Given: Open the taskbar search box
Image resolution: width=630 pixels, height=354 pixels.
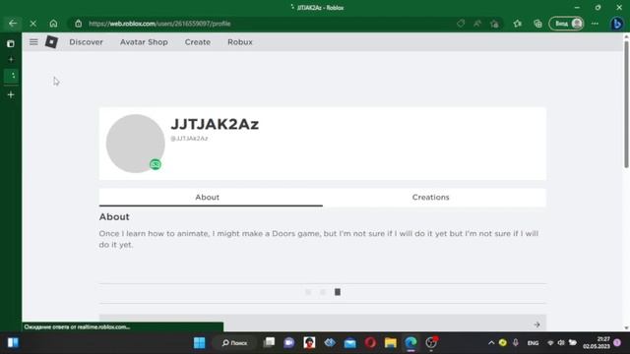Looking at the screenshot, I should pyautogui.click(x=234, y=343).
